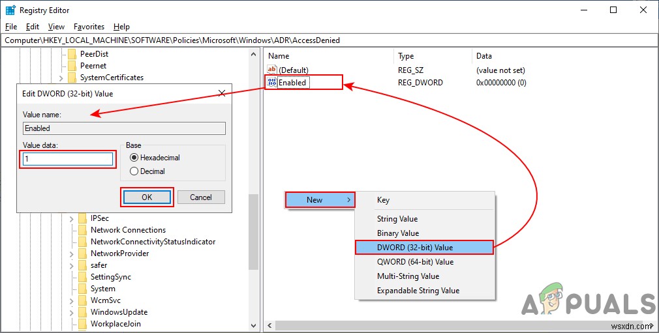
Task: Expand the NetworkProvider tree node
Action: pyautogui.click(x=72, y=254)
